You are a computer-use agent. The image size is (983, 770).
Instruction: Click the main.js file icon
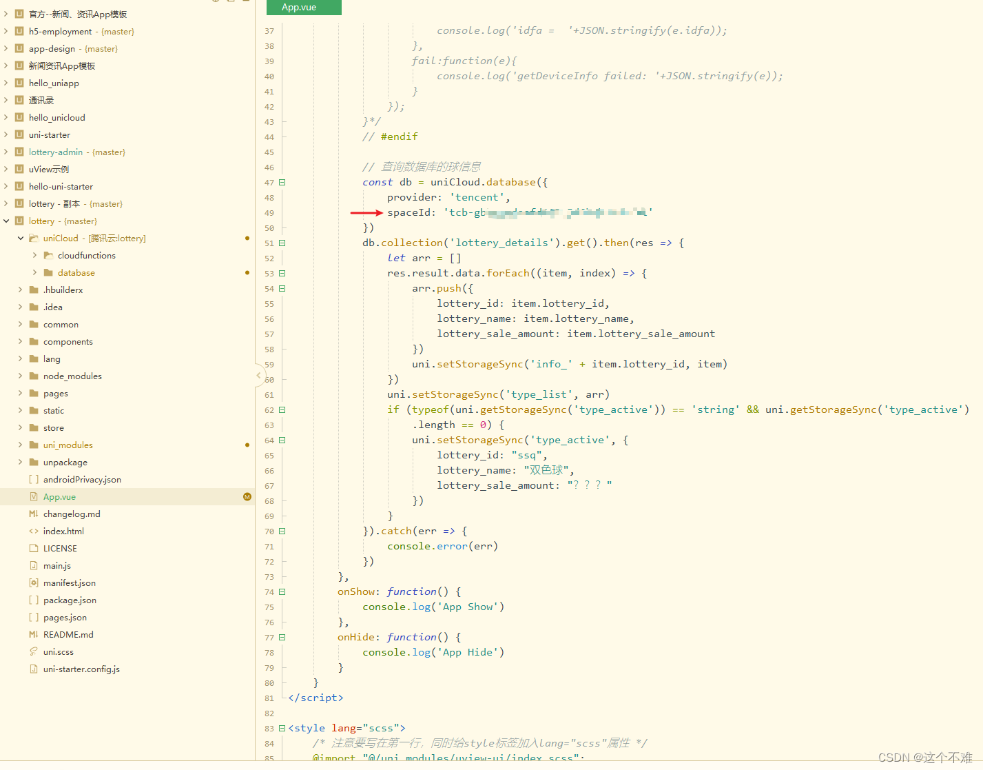click(34, 565)
